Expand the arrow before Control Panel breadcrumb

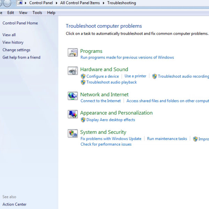pyautogui.click(x=25, y=3)
